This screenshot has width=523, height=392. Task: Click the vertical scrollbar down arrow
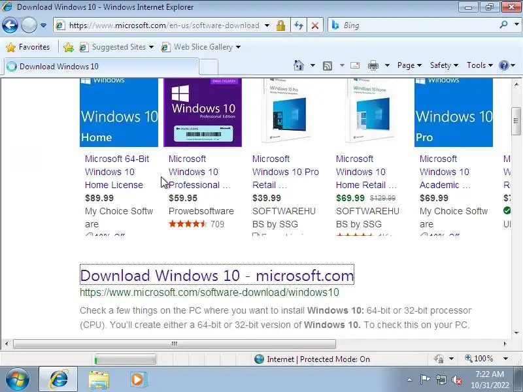tap(516, 333)
